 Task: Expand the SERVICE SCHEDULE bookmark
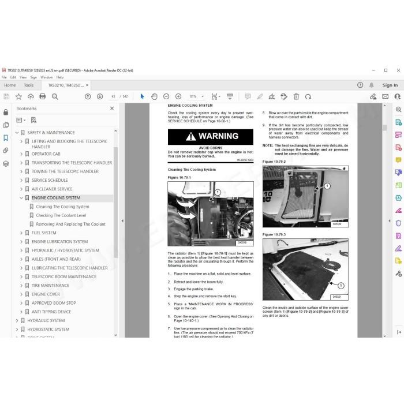click(x=21, y=180)
